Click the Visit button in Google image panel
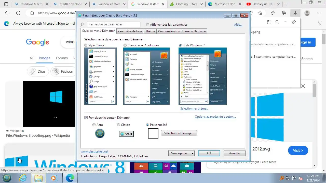This screenshot has width=326, height=183. point(298,150)
